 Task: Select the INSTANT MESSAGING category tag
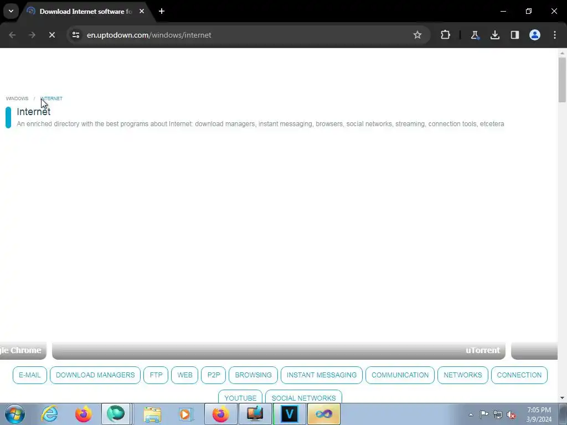[x=322, y=375]
